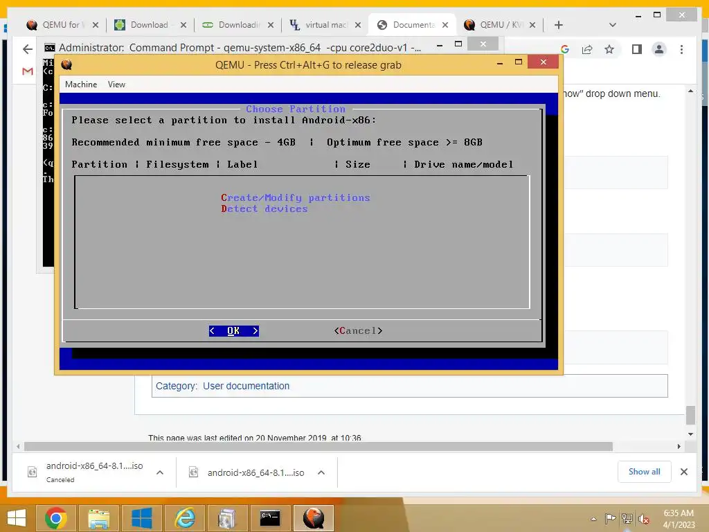The height and width of the screenshot is (532, 709).
Task: Share this page icon
Action: (587, 49)
